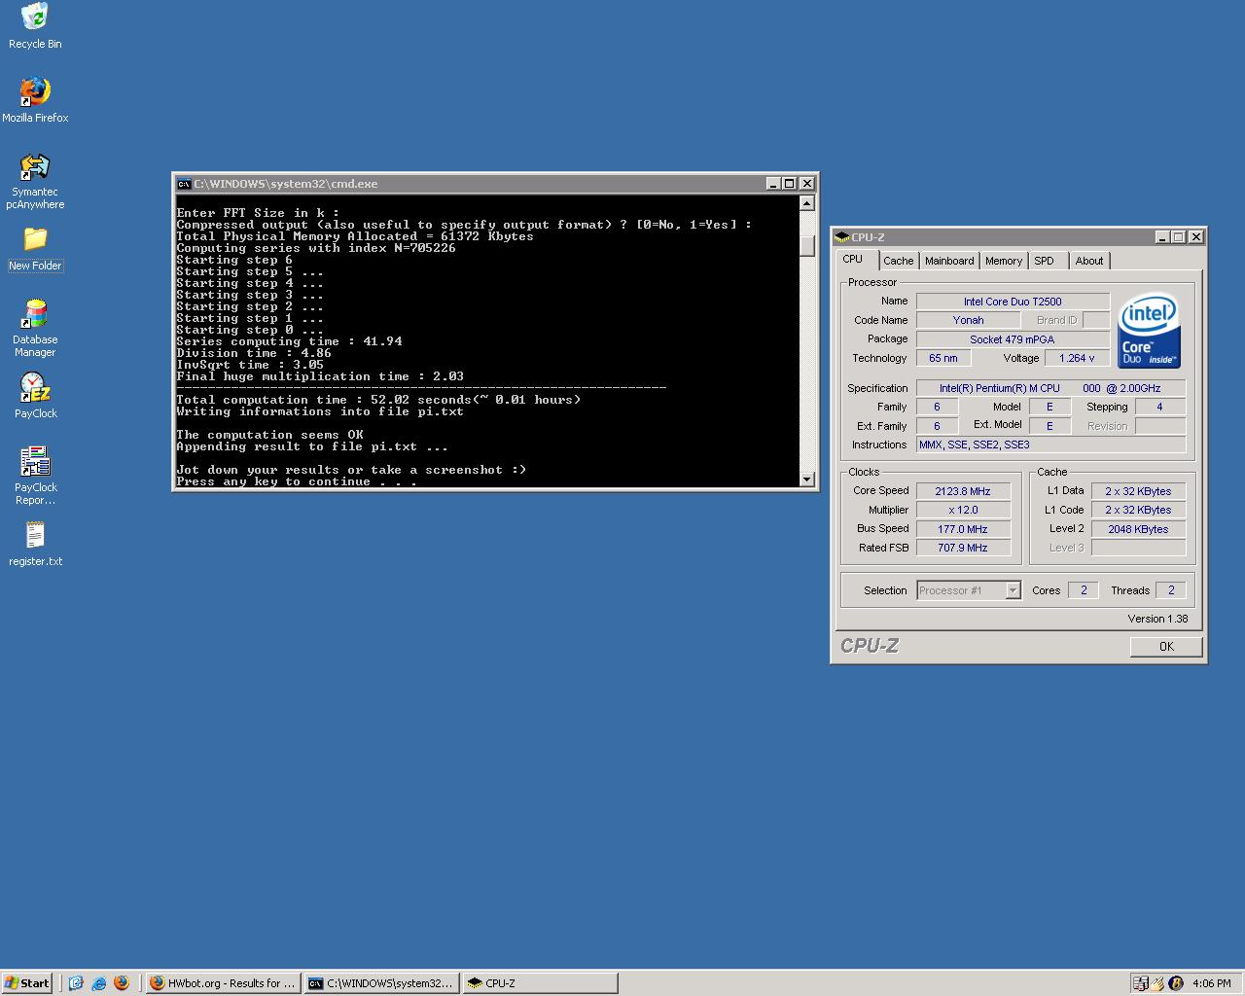Click the Bus Speed value '177.0 MHz'
Screen dimensions: 1245x996
(962, 529)
